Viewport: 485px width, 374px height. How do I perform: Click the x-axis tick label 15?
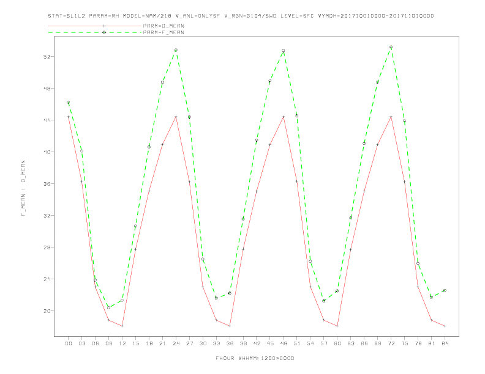(x=135, y=343)
